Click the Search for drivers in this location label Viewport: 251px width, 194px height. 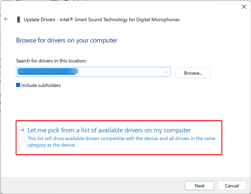52,61
